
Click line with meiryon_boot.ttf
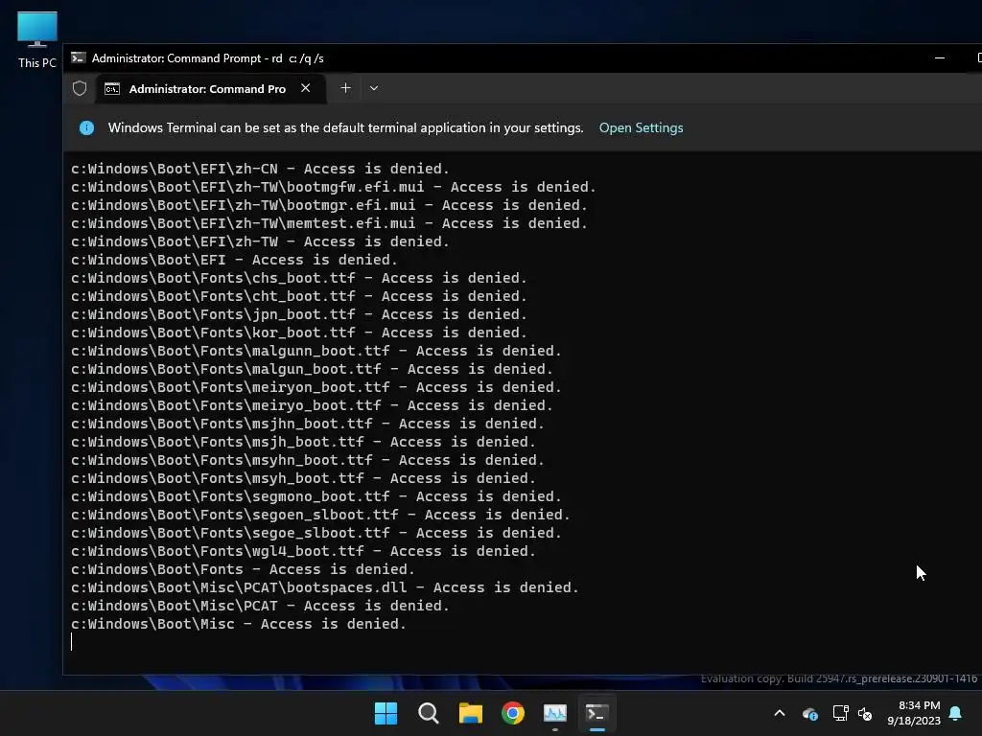316,387
